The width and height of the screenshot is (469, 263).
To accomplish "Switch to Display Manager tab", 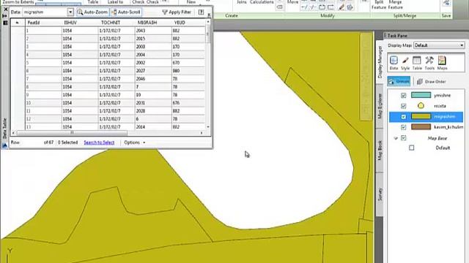I will [380, 61].
